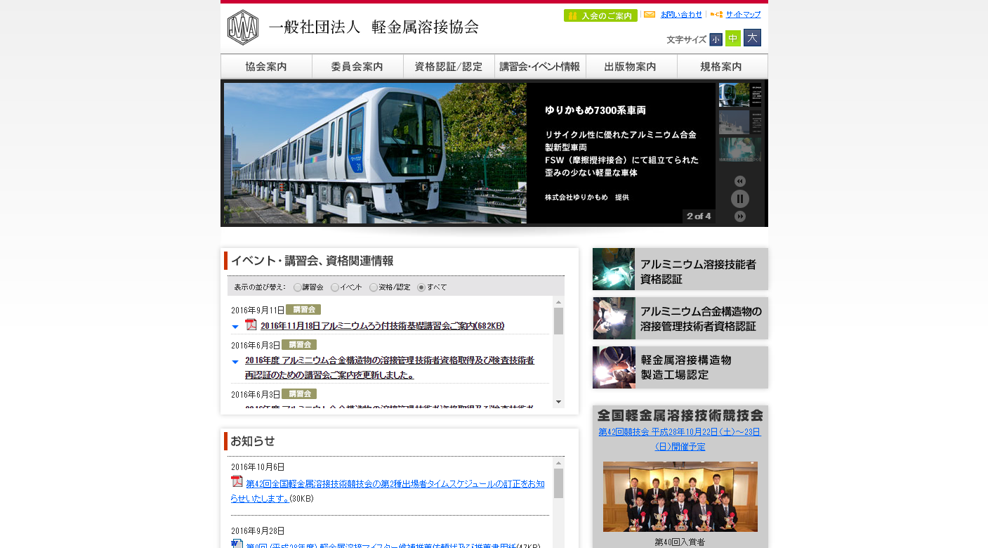The image size is (988, 548).
Task: Click the お知らせ list scrollbar thumb
Action: click(x=558, y=483)
